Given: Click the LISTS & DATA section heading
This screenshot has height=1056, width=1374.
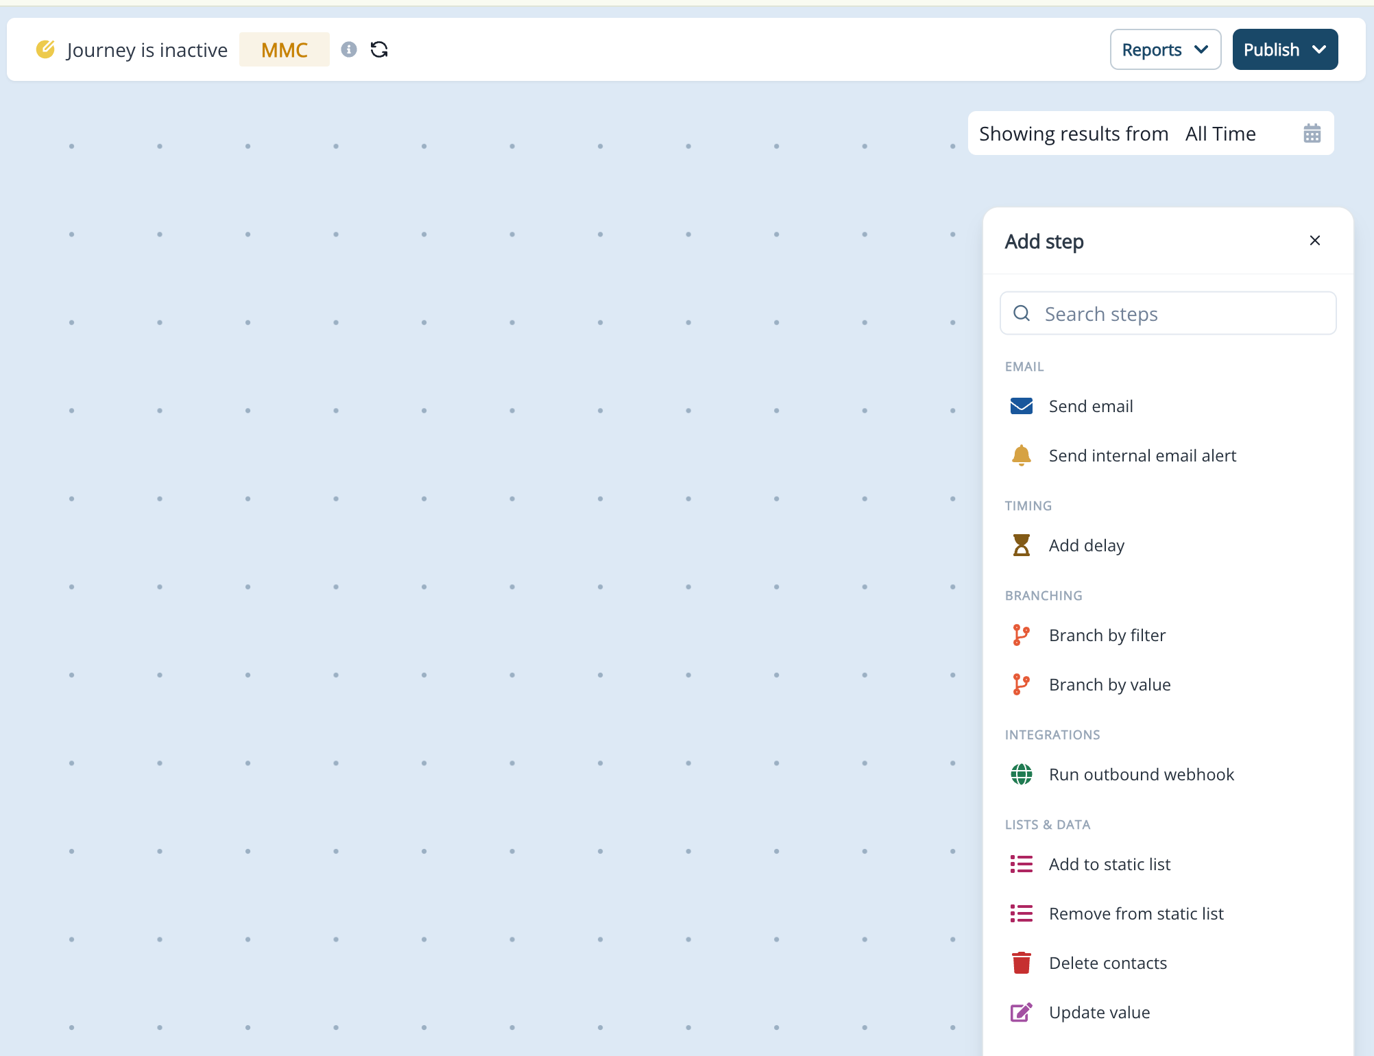Looking at the screenshot, I should (x=1048, y=825).
